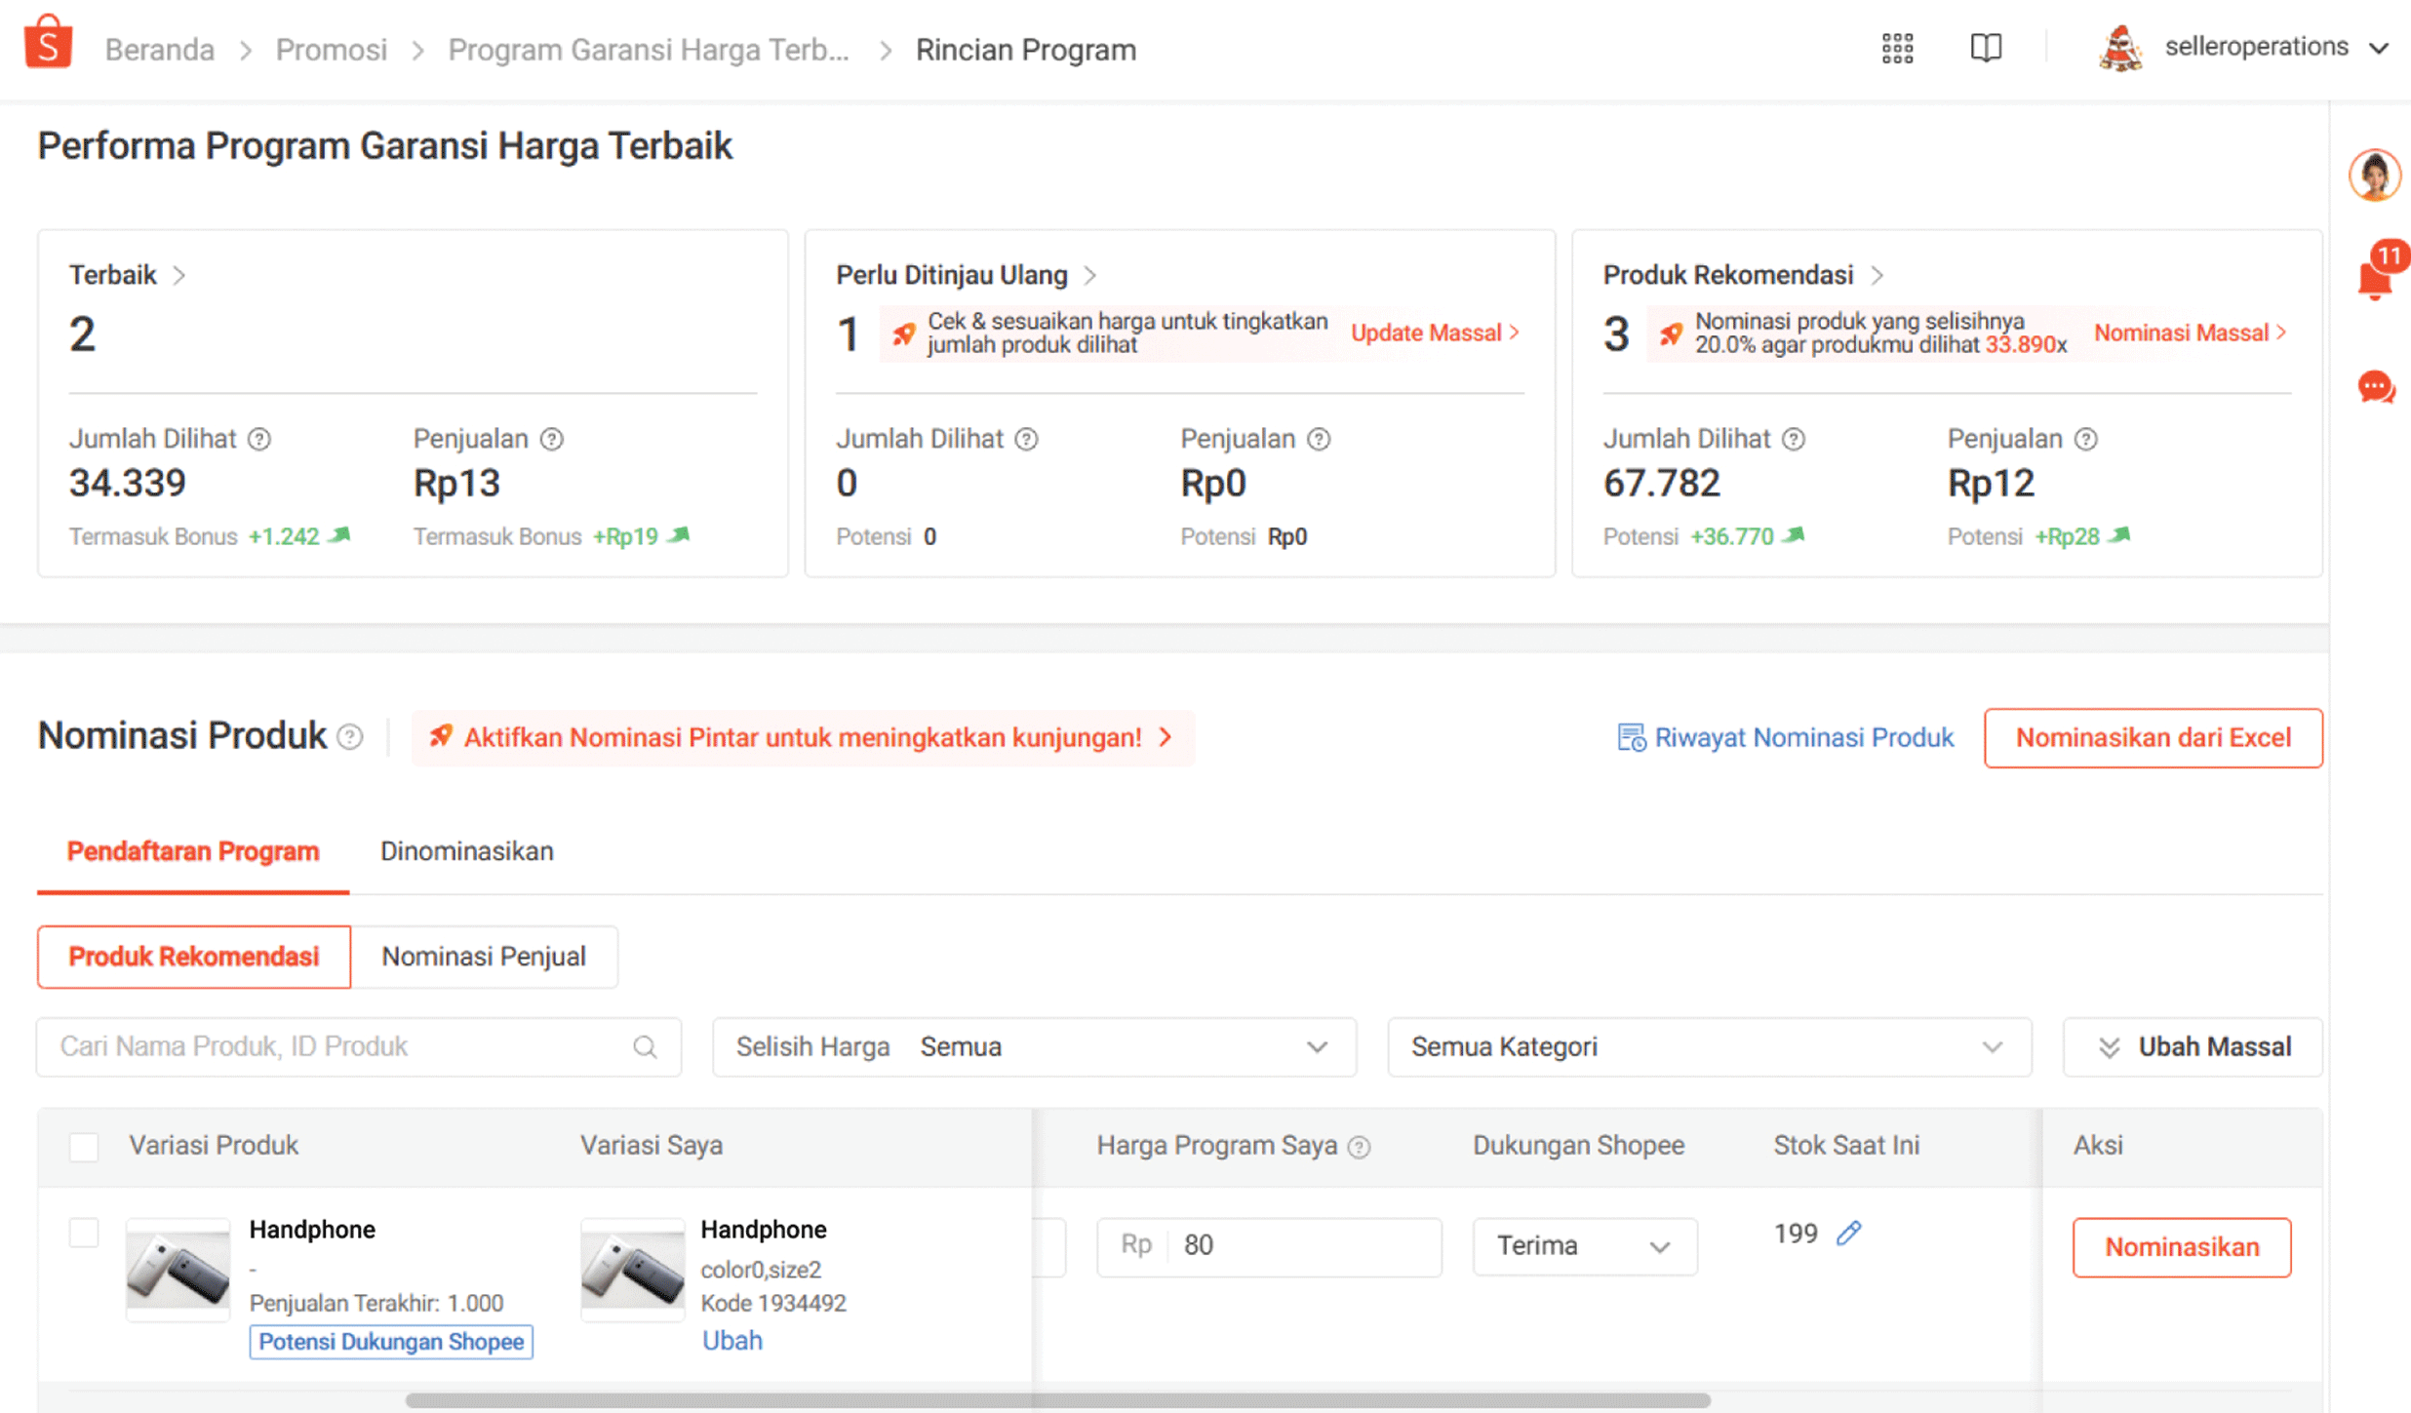2411x1413 pixels.
Task: Expand the Produk Rekomendasi card chevron
Action: 1877,276
